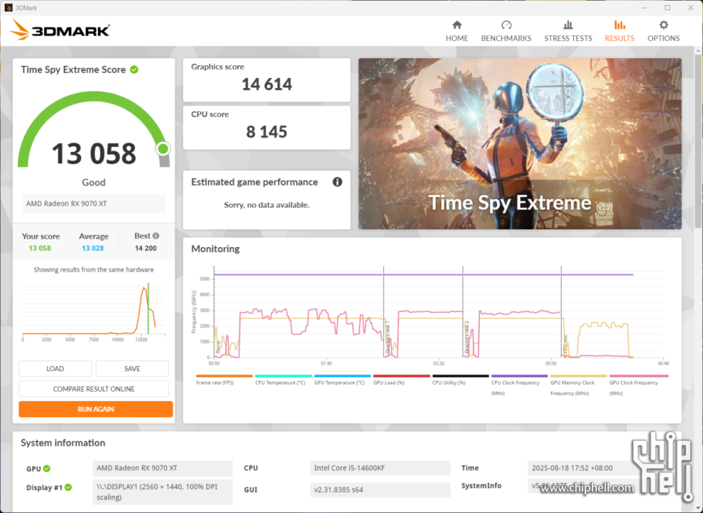The image size is (703, 513).
Task: Switch to the STRESS TESTS section
Action: (567, 32)
